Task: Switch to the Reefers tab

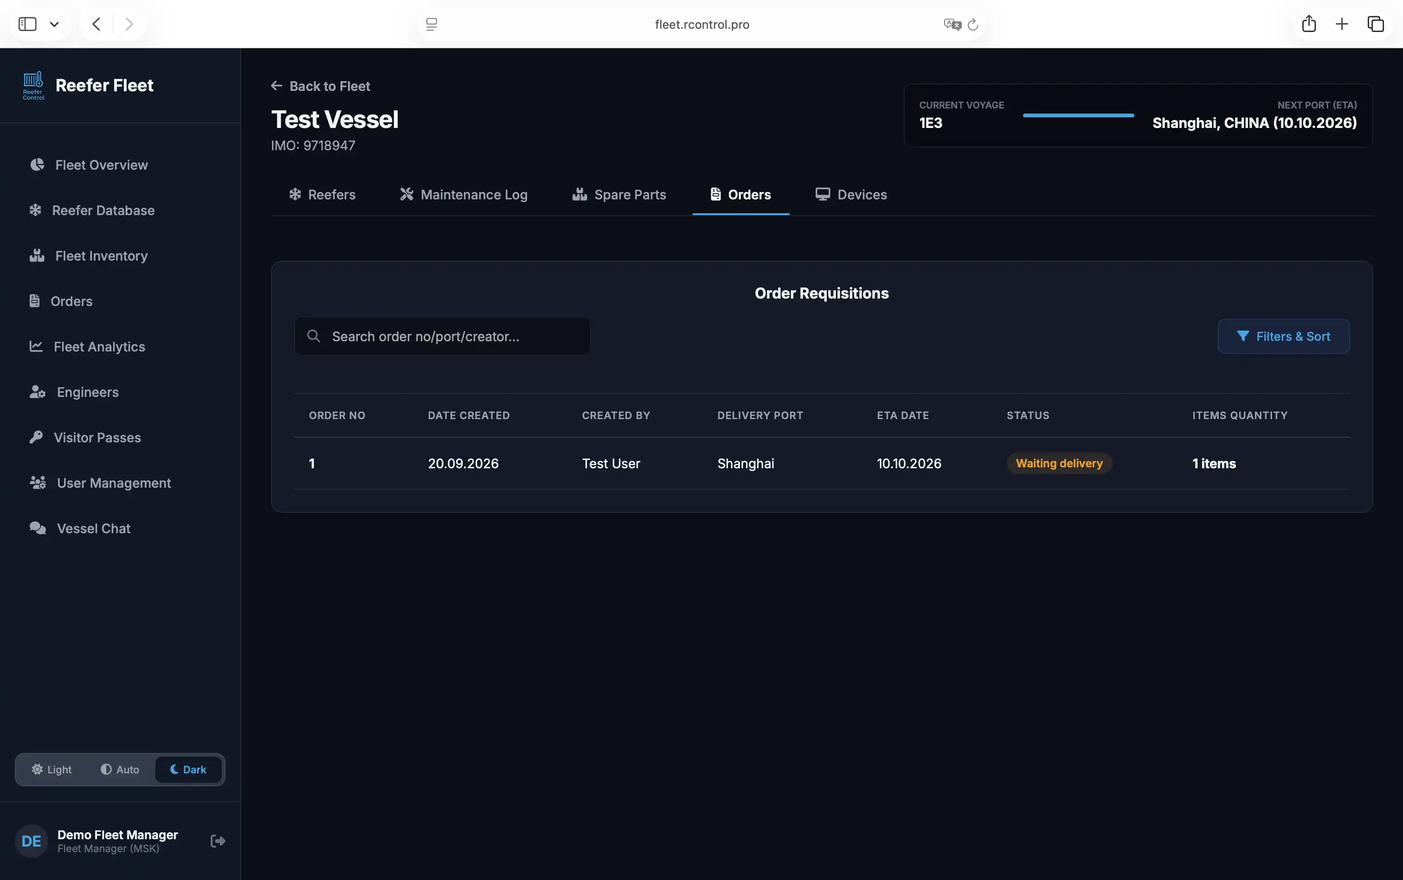Action: (322, 194)
